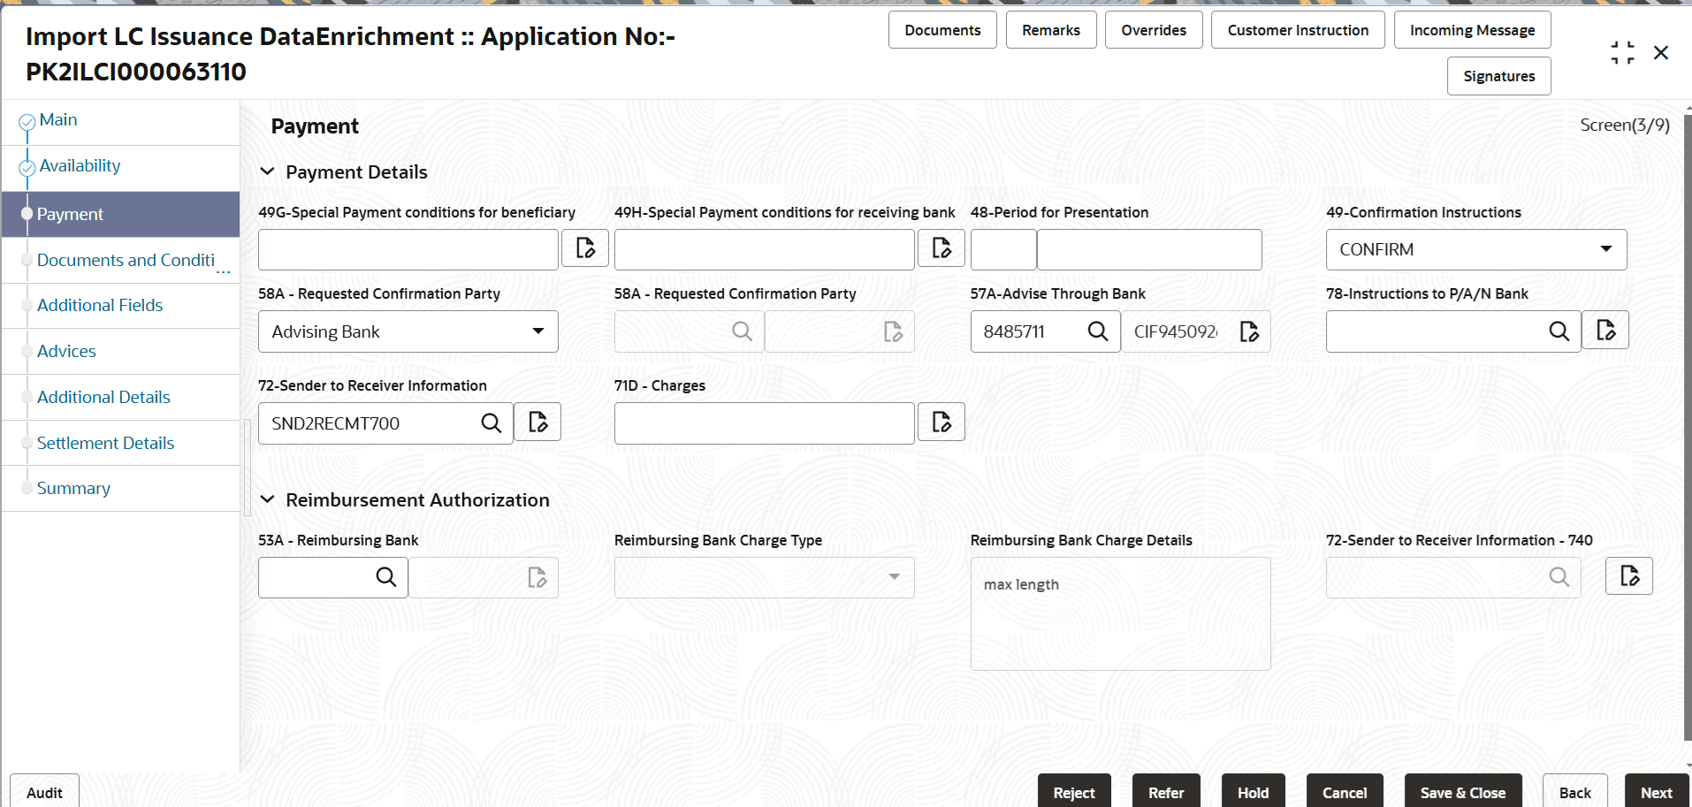Screen dimensions: 1692x807
Task: Click the Overrides button
Action: 1154,30
